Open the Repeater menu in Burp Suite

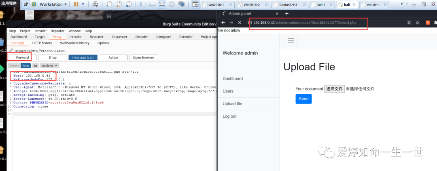coord(57,31)
